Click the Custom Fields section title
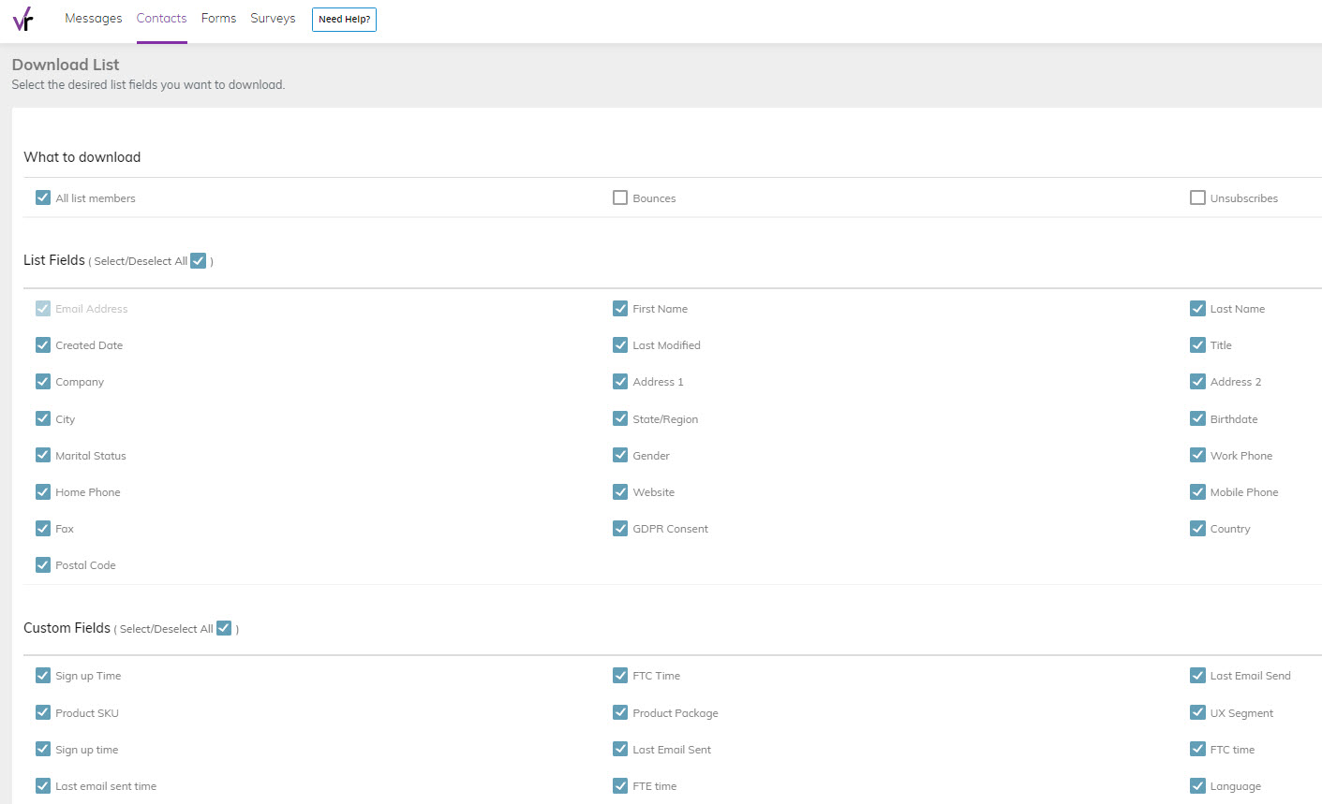The image size is (1322, 804). tap(67, 628)
